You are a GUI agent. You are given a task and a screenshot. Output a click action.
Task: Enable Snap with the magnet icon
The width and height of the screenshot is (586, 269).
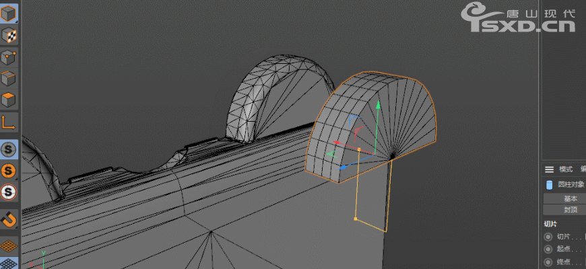[x=9, y=219]
